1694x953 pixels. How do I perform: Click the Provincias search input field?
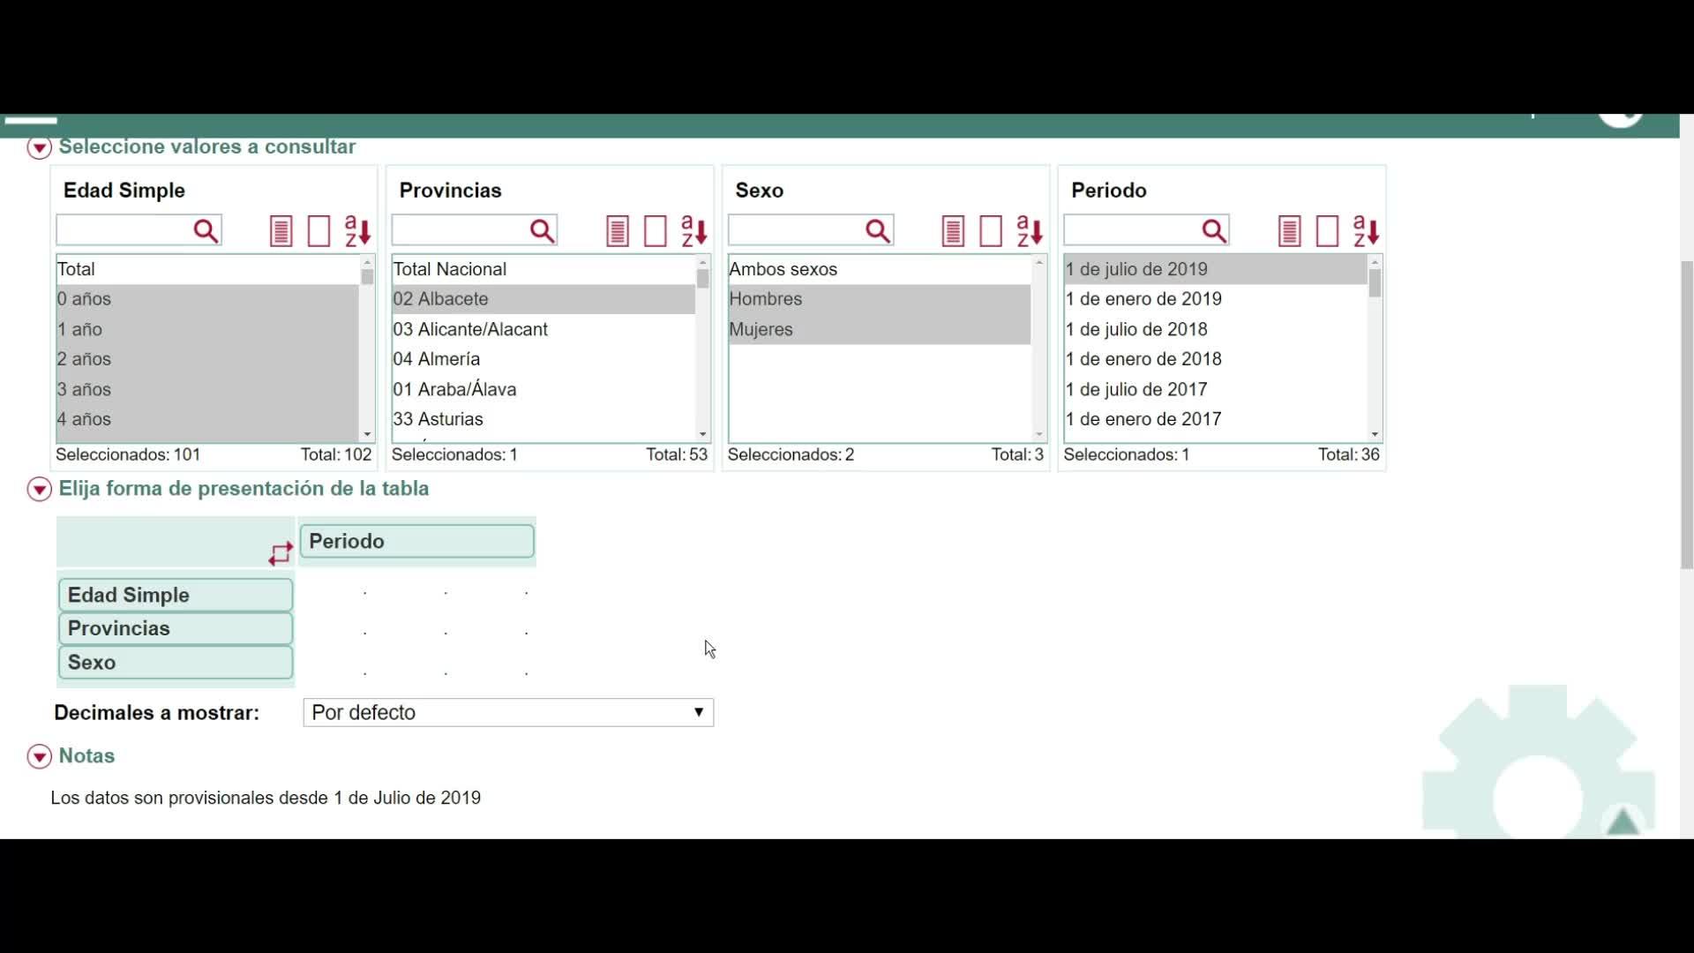pos(459,231)
